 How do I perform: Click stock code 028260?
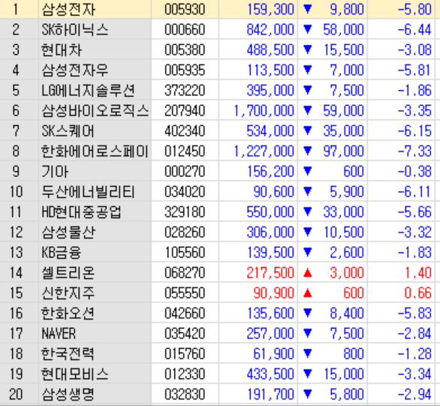(185, 232)
